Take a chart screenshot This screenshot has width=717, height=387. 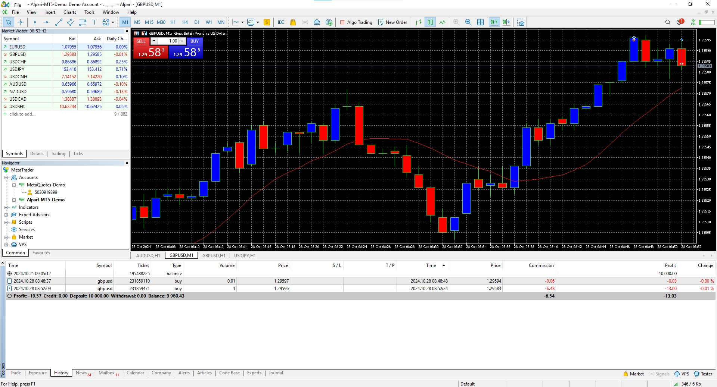pos(521,22)
